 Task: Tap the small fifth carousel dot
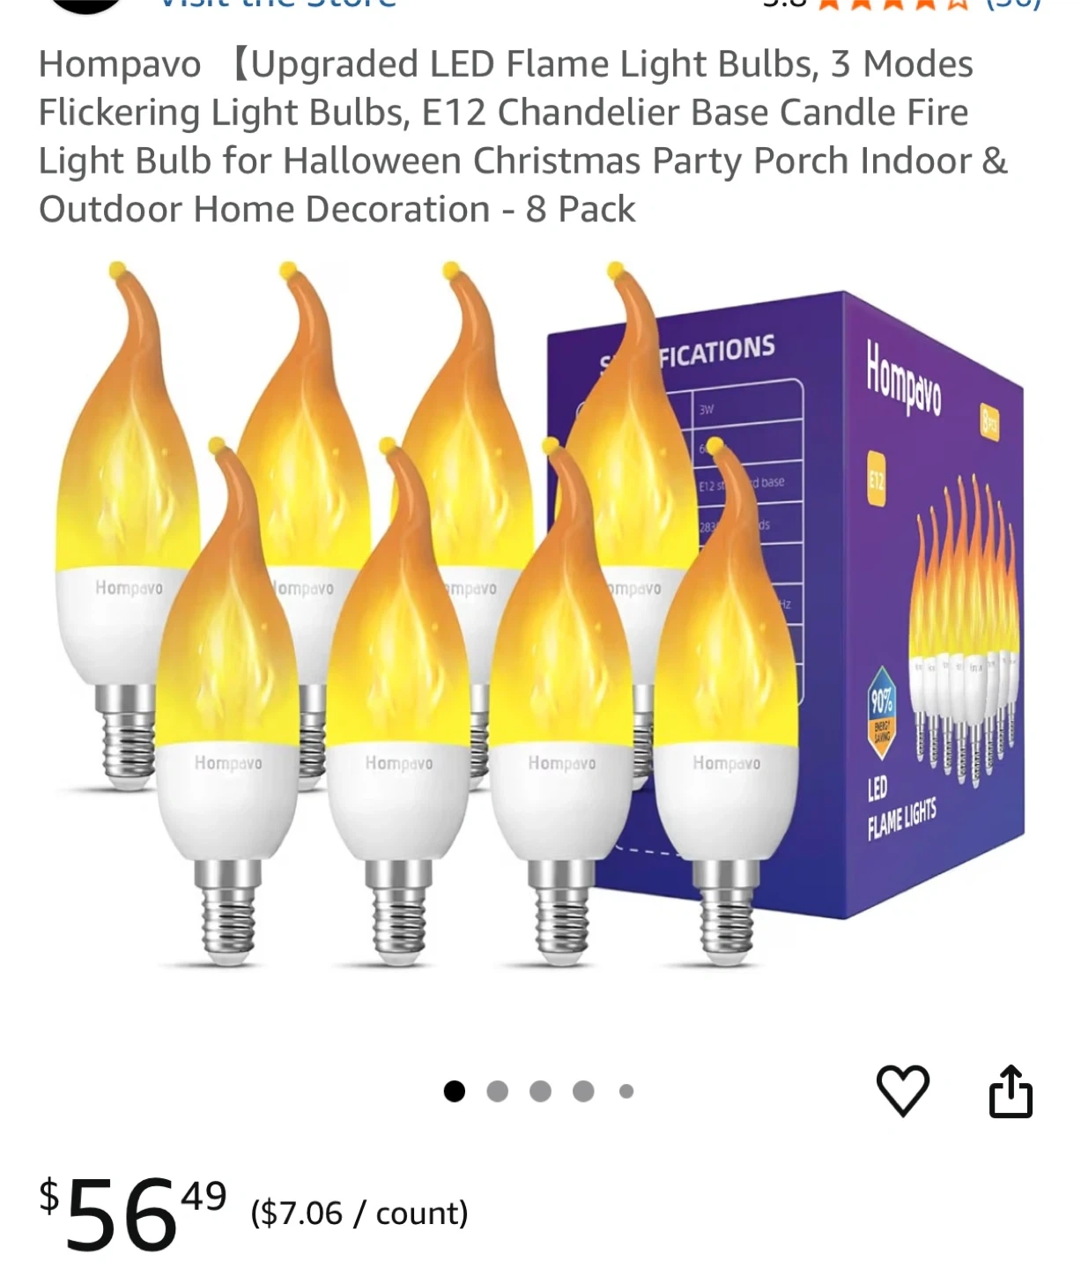click(x=626, y=1092)
